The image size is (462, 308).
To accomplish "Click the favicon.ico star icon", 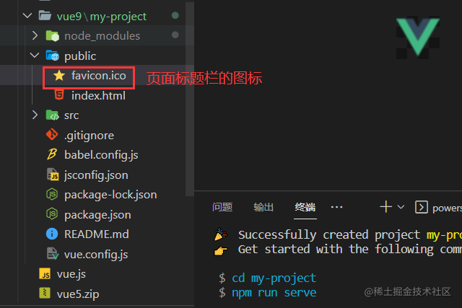I will click(59, 76).
